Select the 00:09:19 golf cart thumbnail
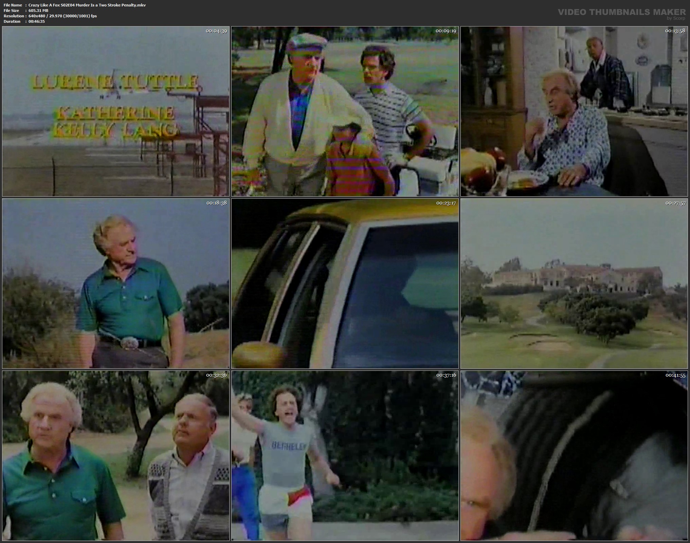The height and width of the screenshot is (543, 690). [345, 111]
